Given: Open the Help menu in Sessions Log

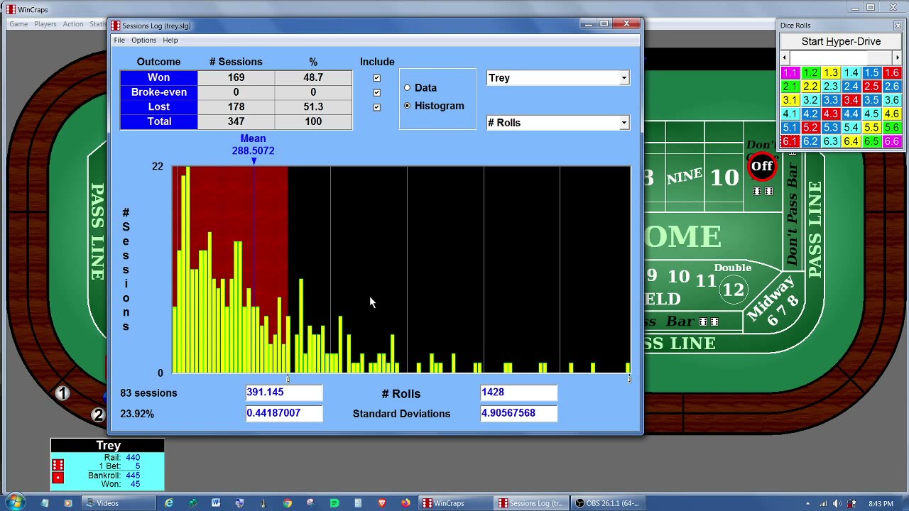Looking at the screenshot, I should 170,40.
